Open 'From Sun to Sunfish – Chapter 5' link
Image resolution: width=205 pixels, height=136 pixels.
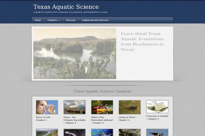[157, 117]
